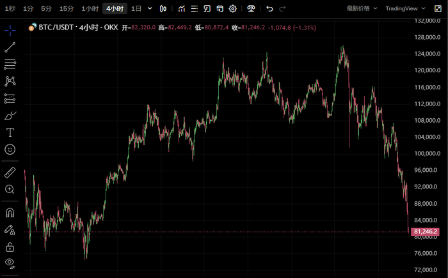The image size is (448, 278).
Task: Select the crosshair cursor tool
Action: pos(10,30)
